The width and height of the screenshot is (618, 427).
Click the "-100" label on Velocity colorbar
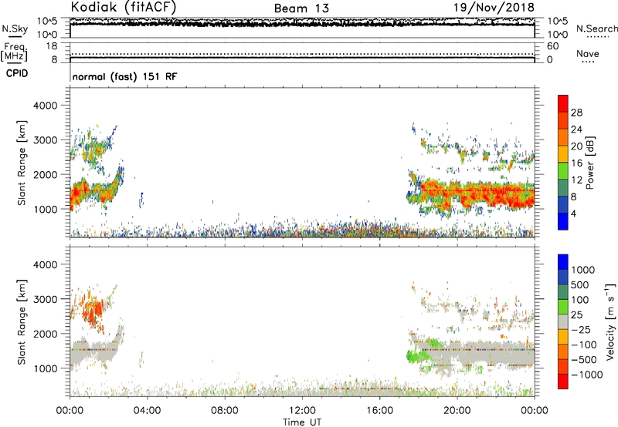[583, 345]
